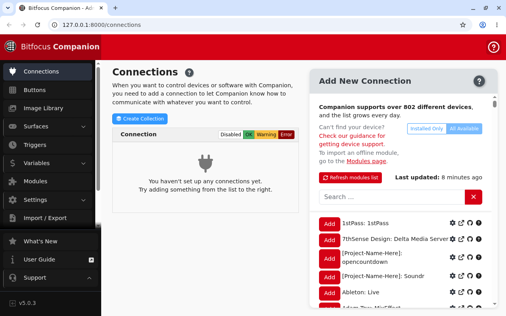Click the help icon for Ableton: Live
Image resolution: width=506 pixels, height=316 pixels.
click(x=479, y=292)
